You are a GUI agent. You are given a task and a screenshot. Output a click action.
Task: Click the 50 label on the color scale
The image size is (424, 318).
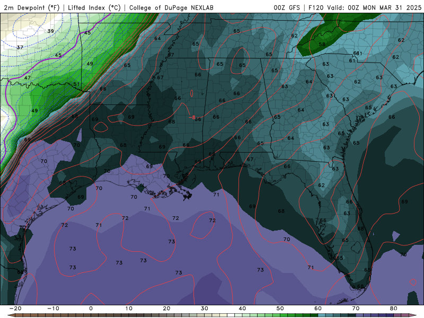tap(280, 308)
